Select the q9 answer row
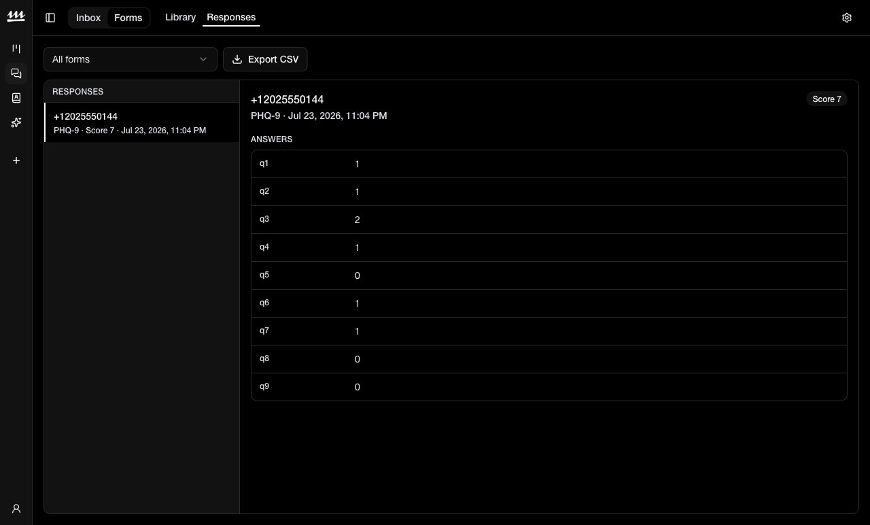The width and height of the screenshot is (870, 525). [x=549, y=387]
